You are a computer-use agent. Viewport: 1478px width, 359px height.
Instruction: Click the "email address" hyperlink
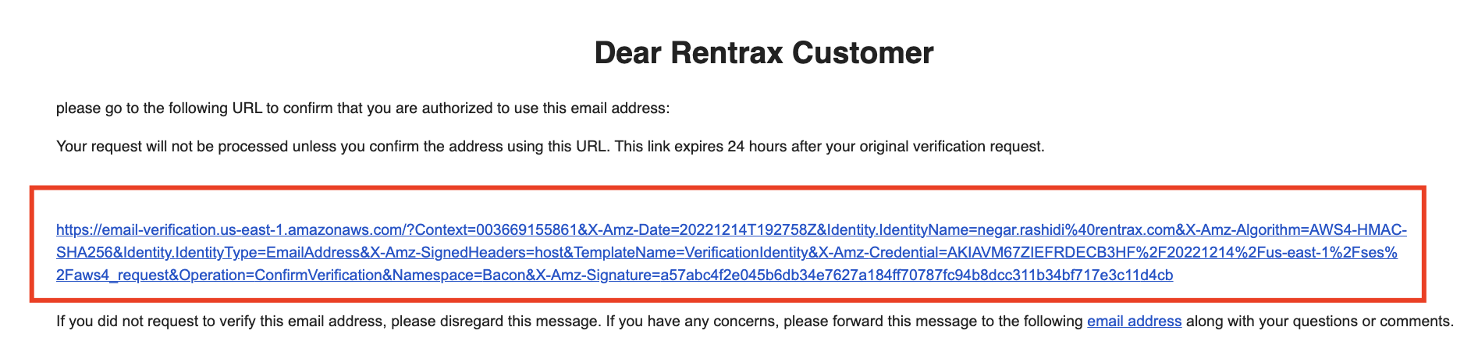[x=1134, y=321]
